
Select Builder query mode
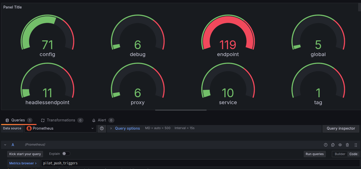tap(340, 154)
